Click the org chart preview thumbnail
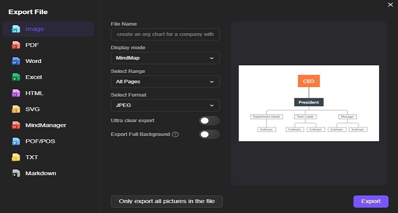The width and height of the screenshot is (398, 213). (309, 103)
